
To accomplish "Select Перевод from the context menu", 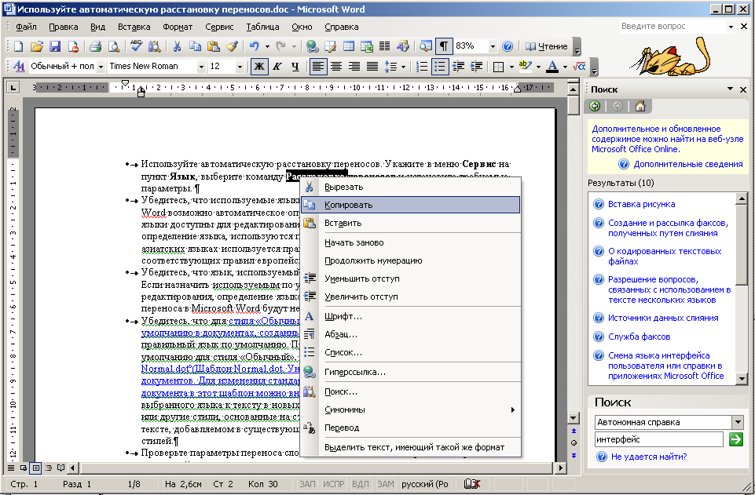I will pyautogui.click(x=410, y=428).
